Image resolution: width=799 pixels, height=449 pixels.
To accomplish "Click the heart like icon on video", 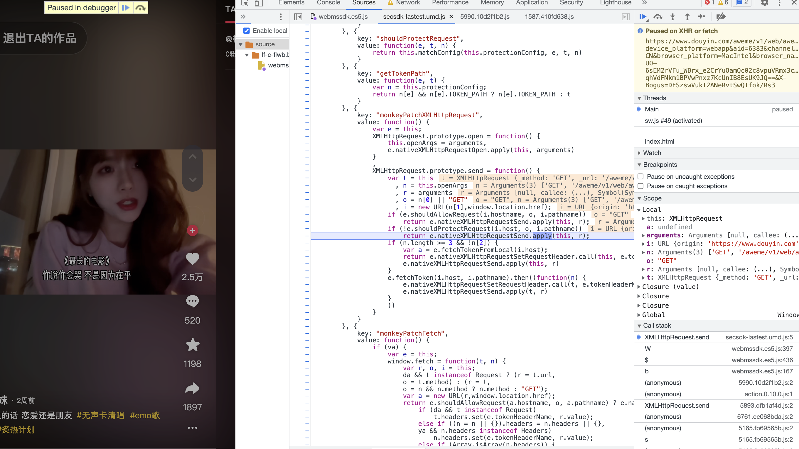I will (x=192, y=259).
